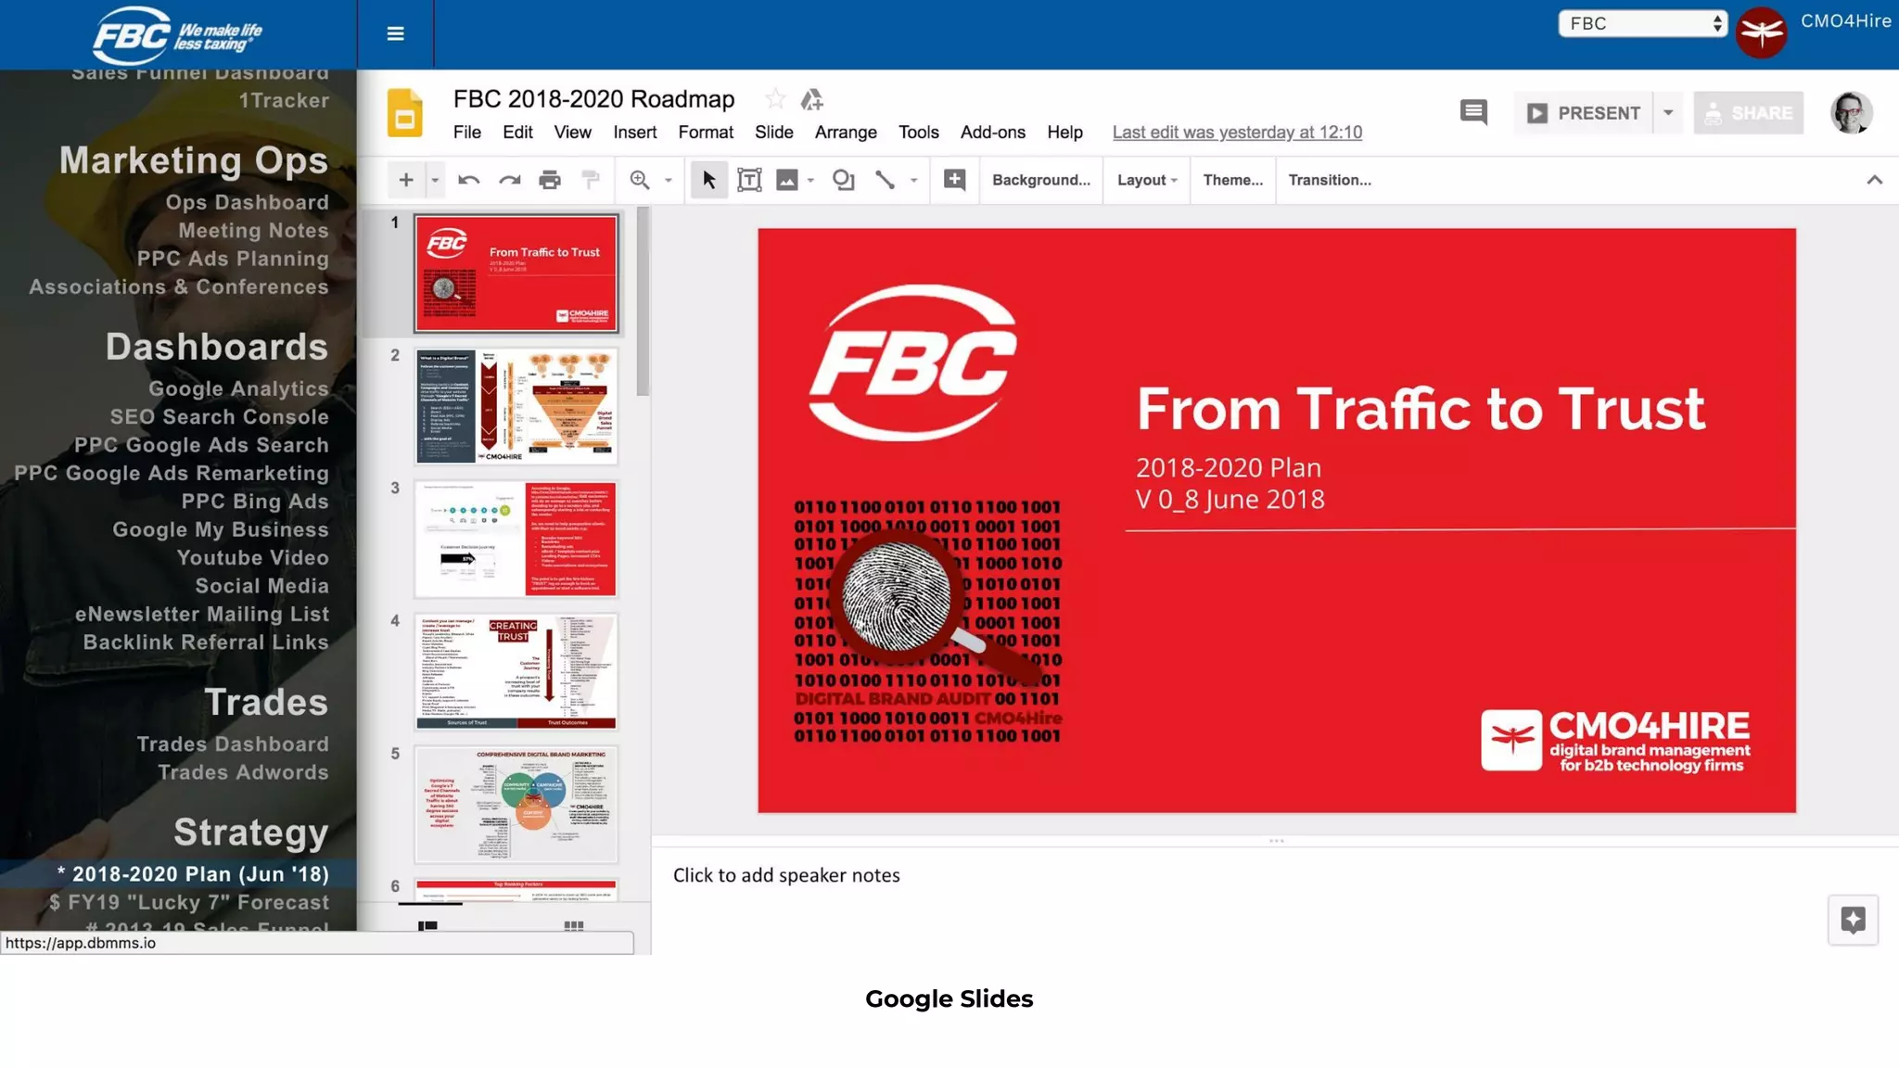Click the SHARE button
Image resolution: width=1899 pixels, height=1068 pixels.
tap(1748, 113)
